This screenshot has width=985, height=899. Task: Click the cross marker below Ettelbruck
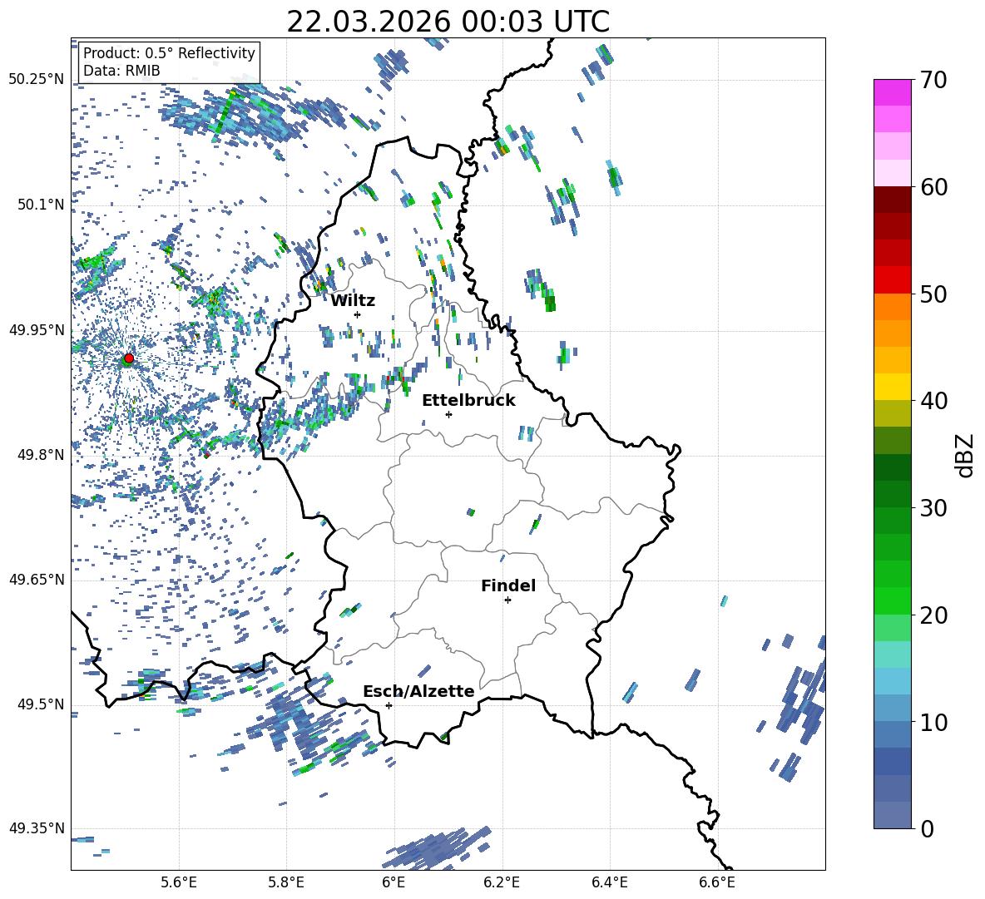(448, 414)
